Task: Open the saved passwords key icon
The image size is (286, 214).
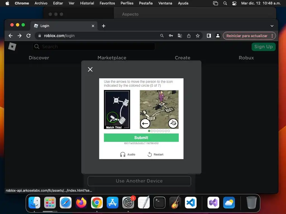Action: click(x=171, y=36)
